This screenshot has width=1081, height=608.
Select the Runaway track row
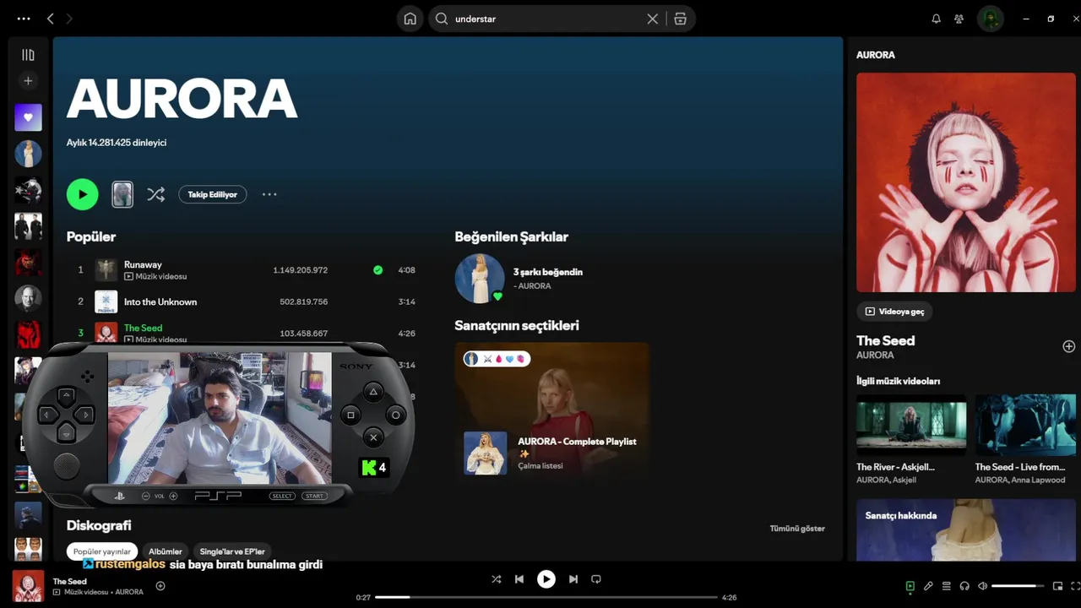(x=242, y=270)
